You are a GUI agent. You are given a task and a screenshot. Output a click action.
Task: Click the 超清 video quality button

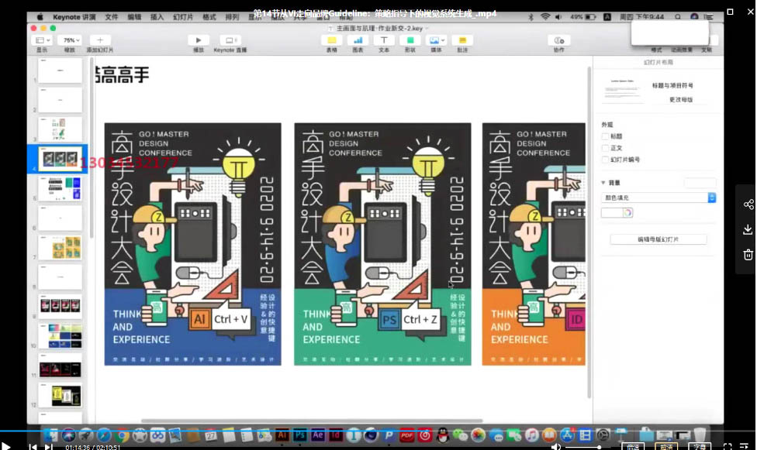coord(666,447)
